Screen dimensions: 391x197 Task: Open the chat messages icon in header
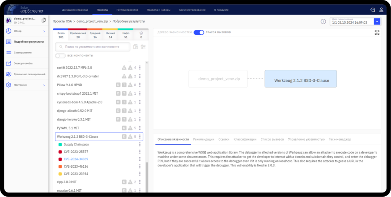click(x=373, y=10)
